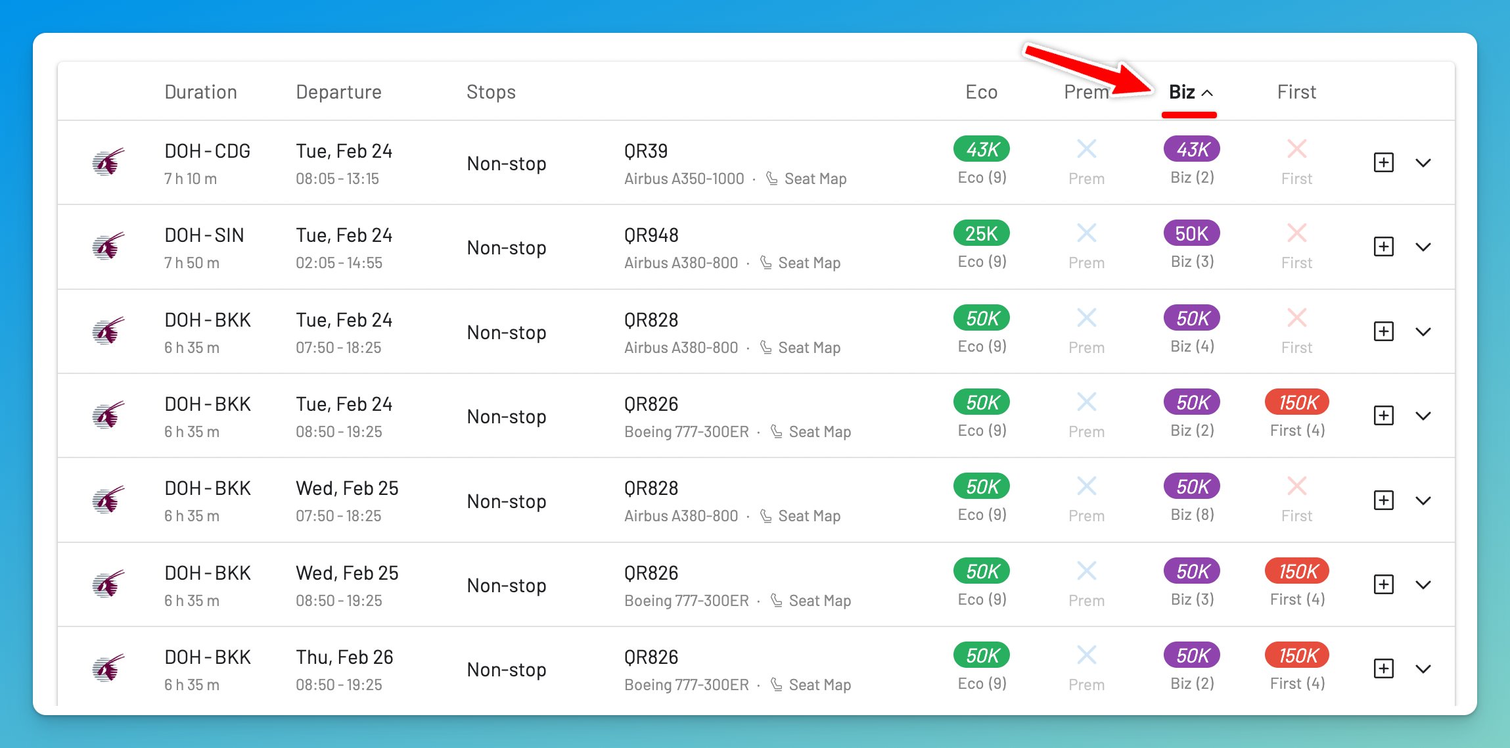Click plus icon for Thu Feb 26 flight
The image size is (1510, 748).
(x=1383, y=668)
